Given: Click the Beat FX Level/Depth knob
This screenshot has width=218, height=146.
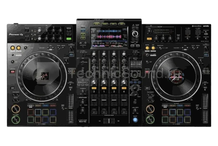Looking at the screenshot, I should pos(135,111).
